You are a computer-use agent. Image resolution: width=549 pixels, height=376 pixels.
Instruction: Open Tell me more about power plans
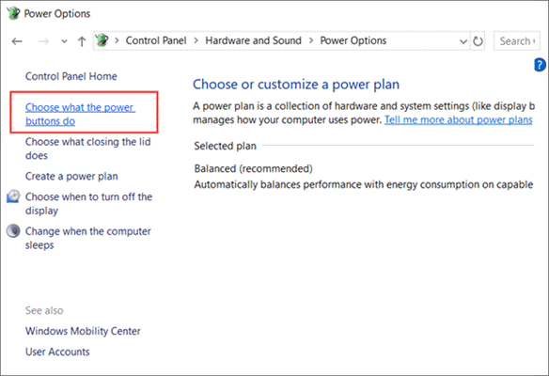[459, 119]
